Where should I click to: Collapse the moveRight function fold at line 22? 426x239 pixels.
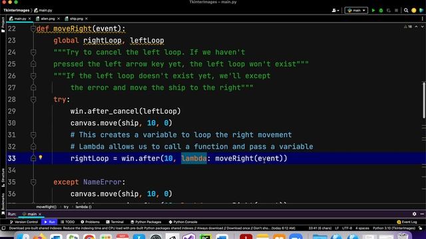click(x=33, y=29)
